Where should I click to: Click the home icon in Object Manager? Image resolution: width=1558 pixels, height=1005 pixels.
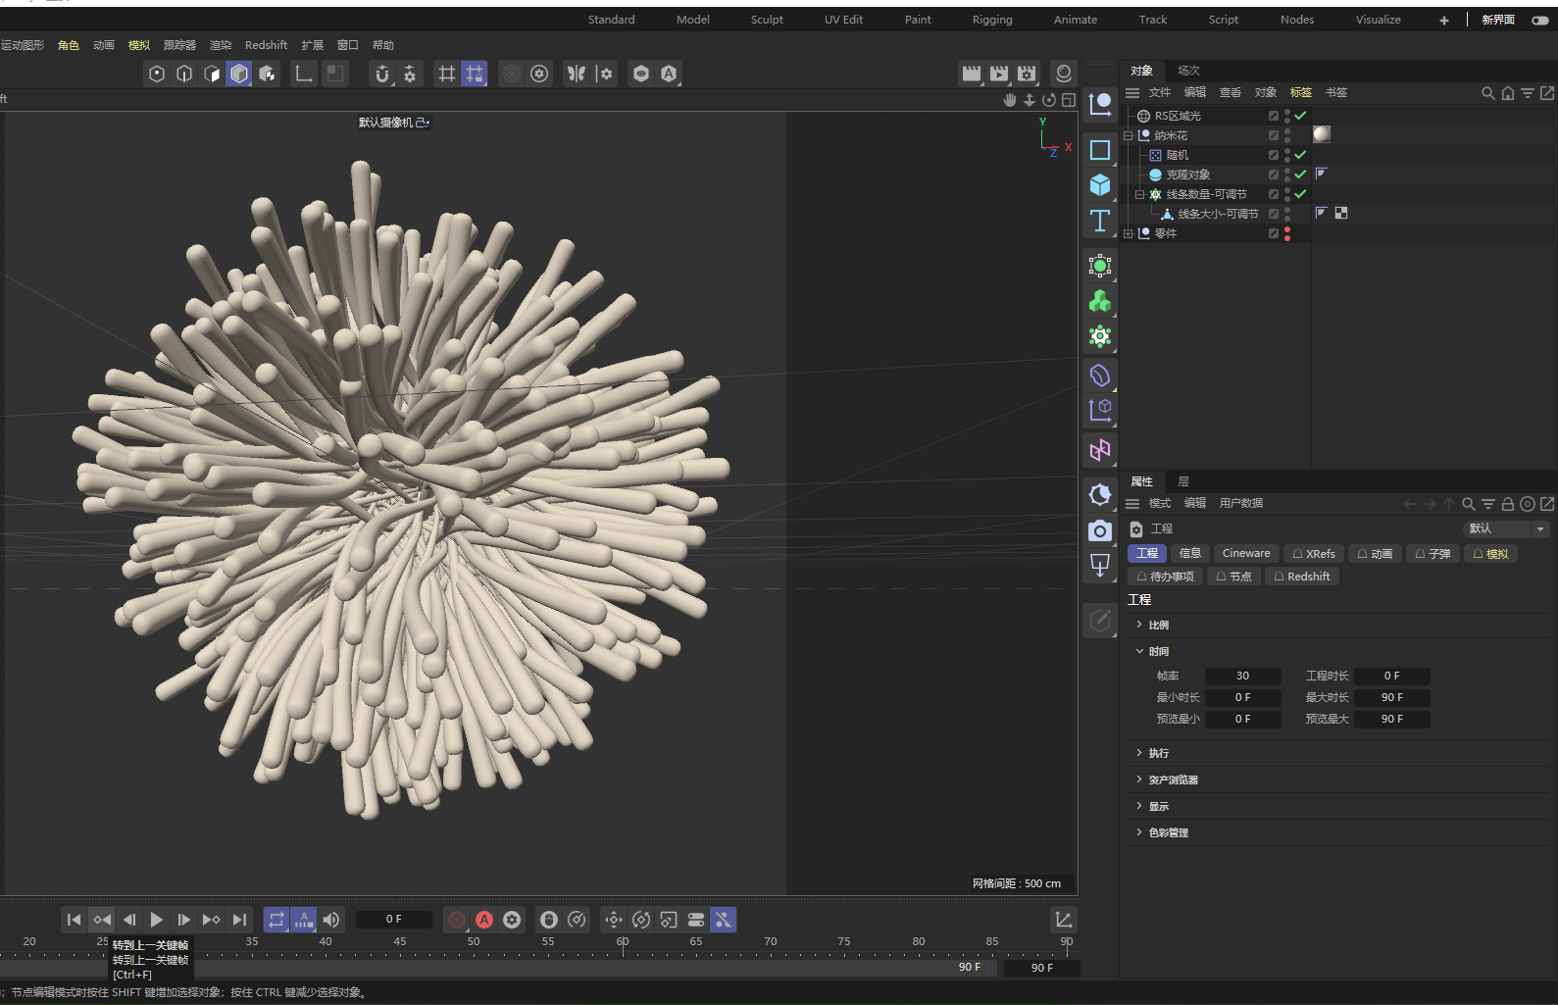pos(1508,93)
